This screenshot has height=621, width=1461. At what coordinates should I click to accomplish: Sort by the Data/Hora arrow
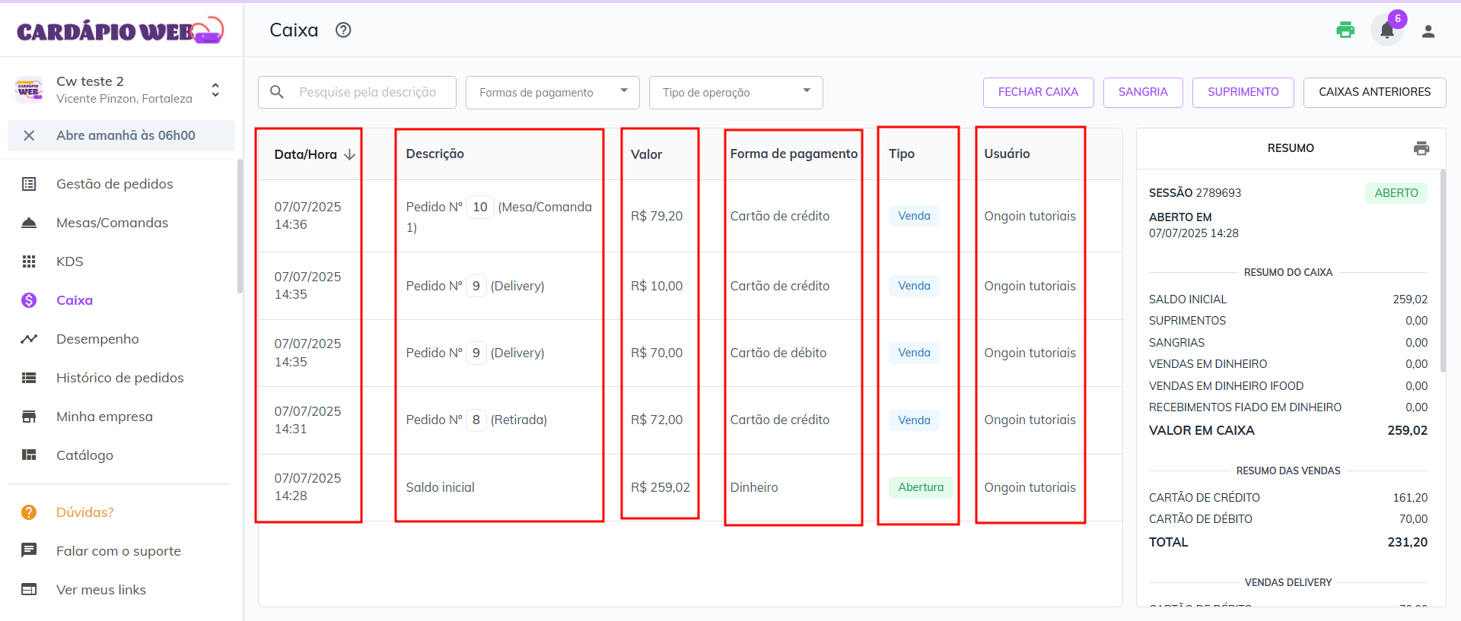[x=349, y=154]
